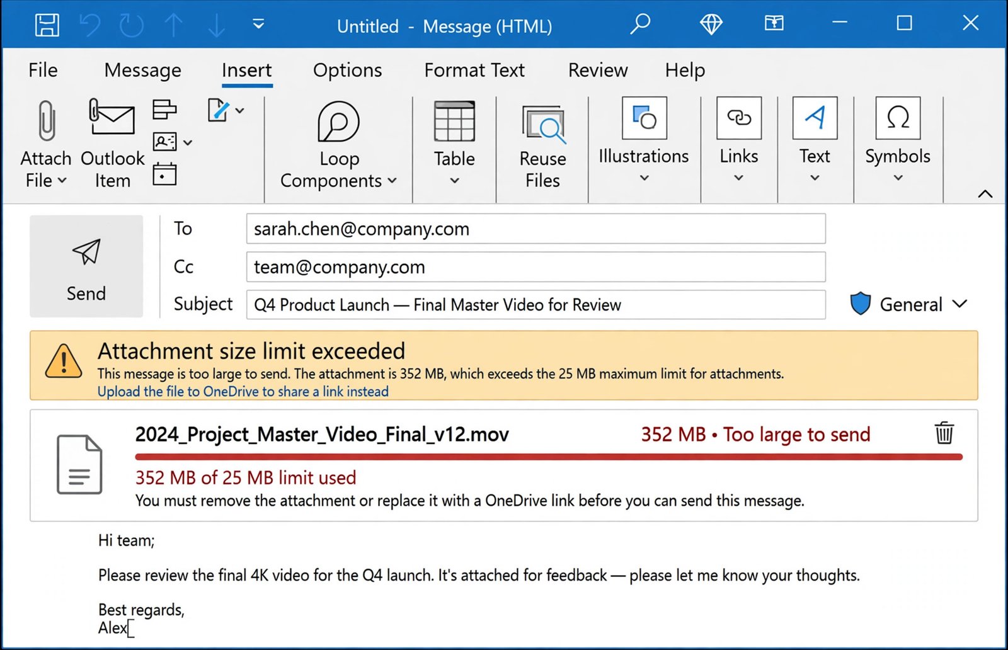Click the Table grid icon
The image size is (1008, 650).
pos(454,121)
